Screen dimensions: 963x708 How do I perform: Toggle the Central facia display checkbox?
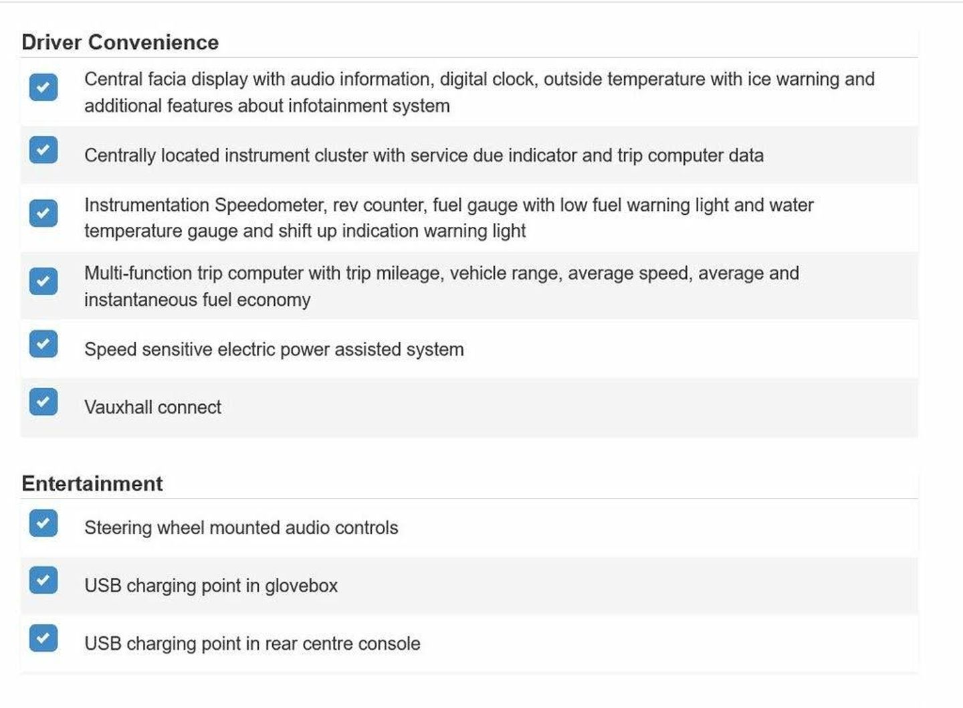(43, 87)
